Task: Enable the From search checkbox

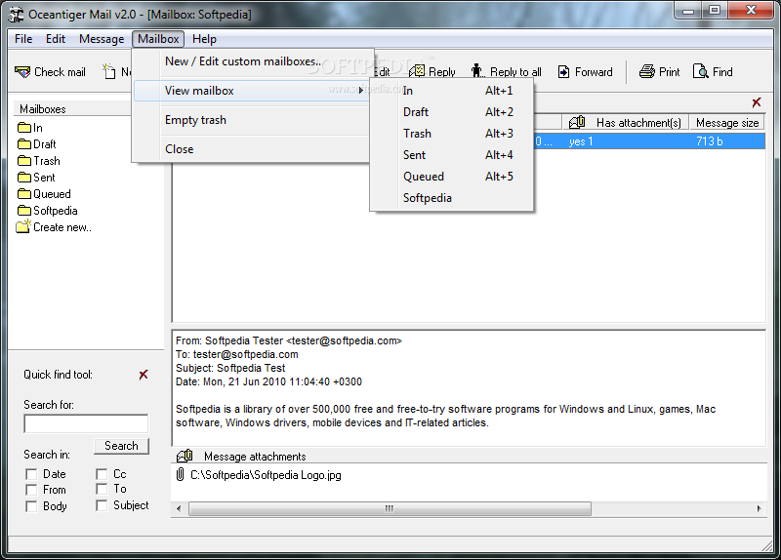Action: point(31,490)
